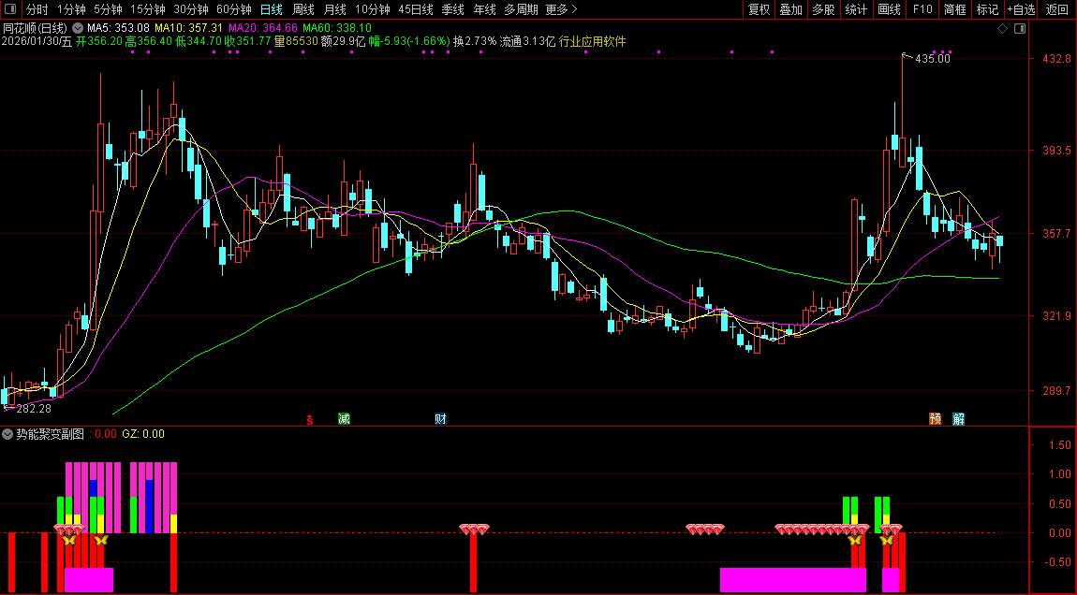Click the MA20: 364.66 indicator label
This screenshot has height=595, width=1077.
(x=263, y=28)
